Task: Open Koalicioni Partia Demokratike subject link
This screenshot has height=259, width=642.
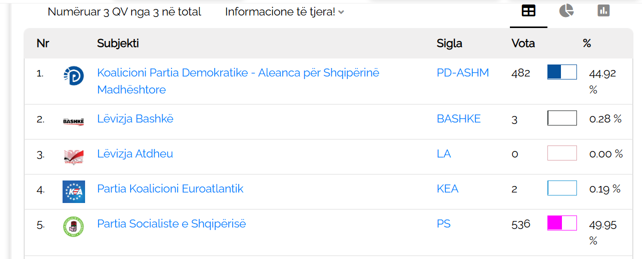Action: click(x=238, y=73)
